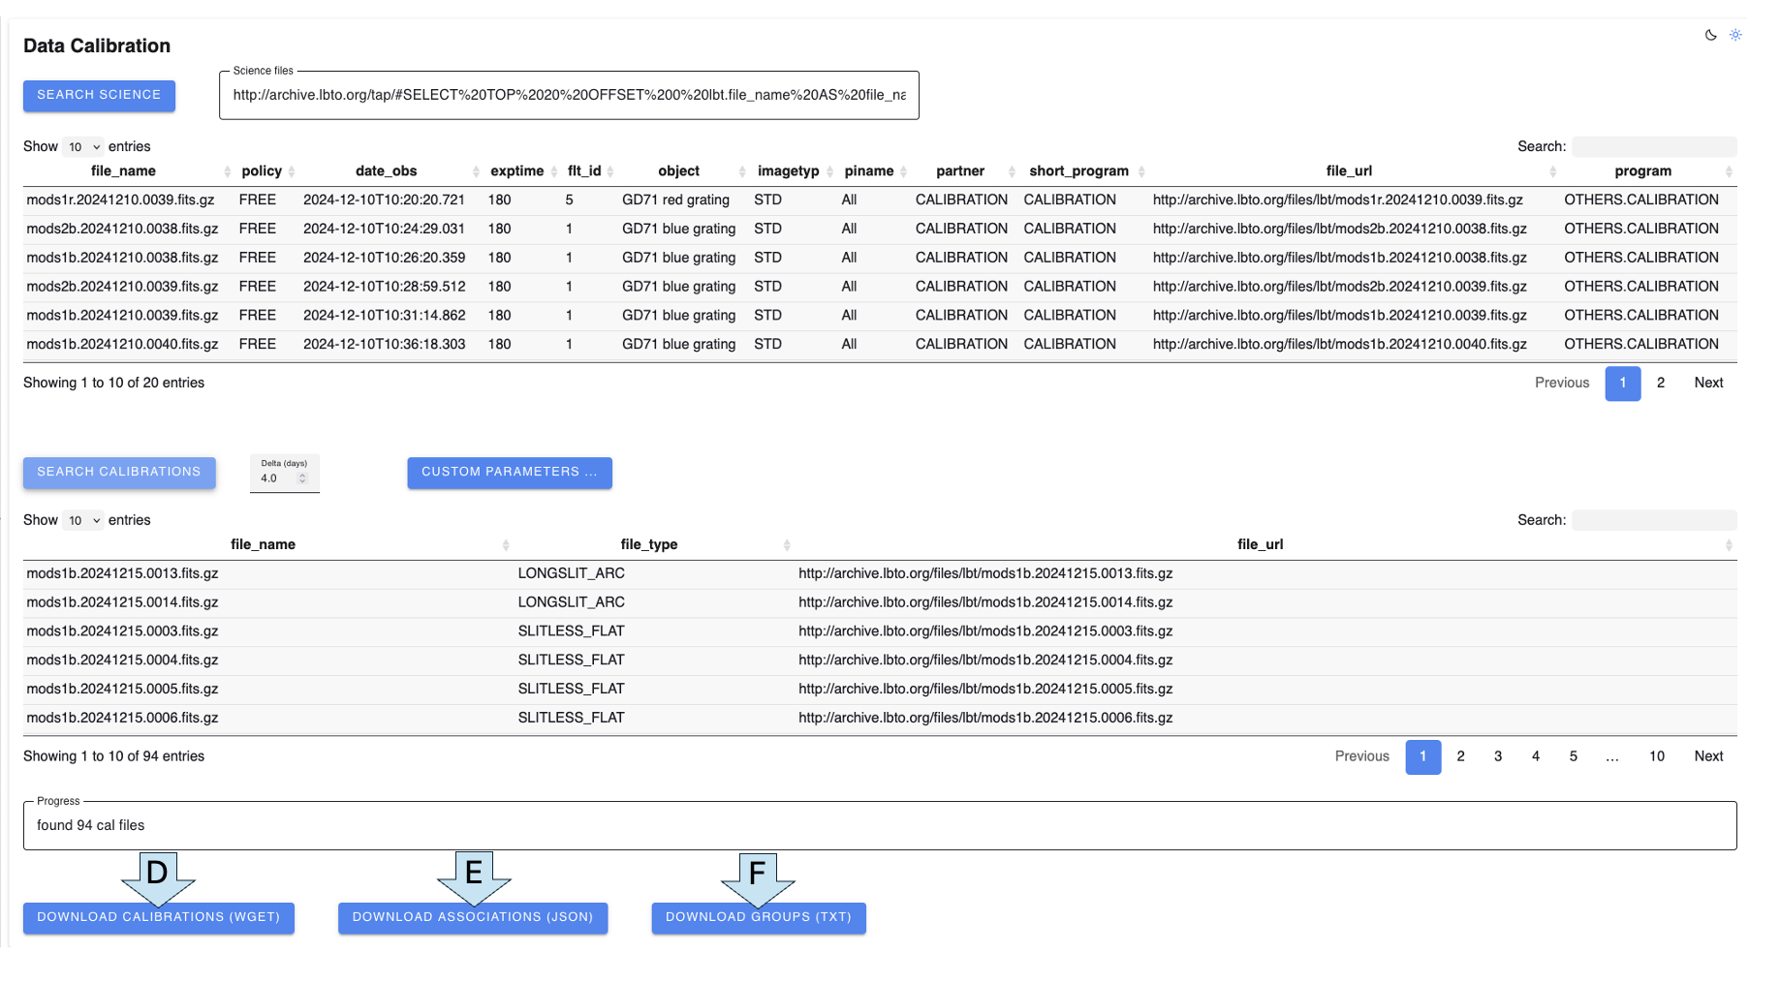Download calibrations as WGET script
Viewport: 1780px width, 984px height.
[x=158, y=918]
